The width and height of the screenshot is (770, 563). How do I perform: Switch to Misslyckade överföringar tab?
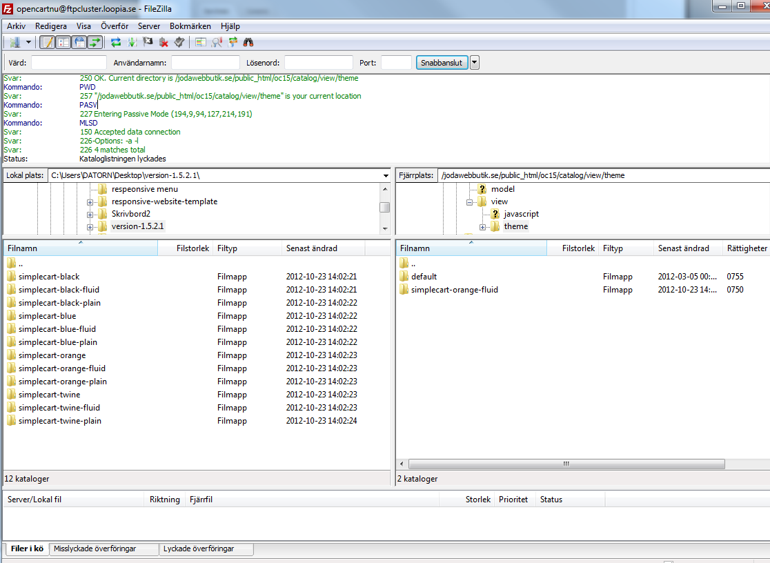click(104, 549)
